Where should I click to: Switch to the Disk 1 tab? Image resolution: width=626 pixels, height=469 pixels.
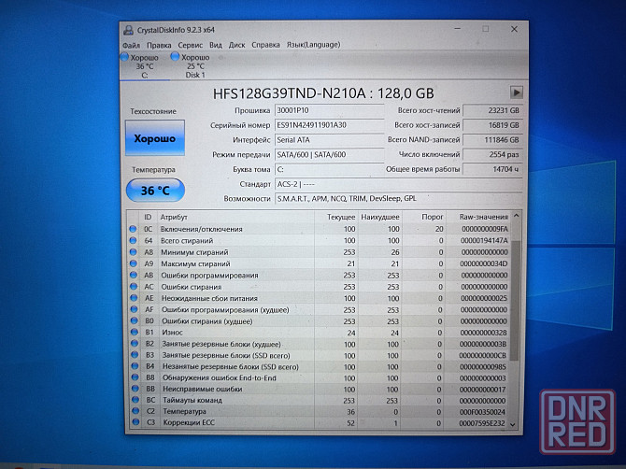[195, 66]
